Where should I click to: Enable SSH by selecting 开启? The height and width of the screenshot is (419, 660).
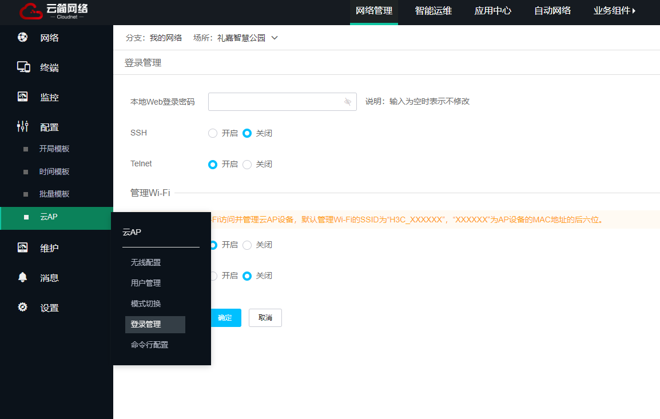[213, 133]
